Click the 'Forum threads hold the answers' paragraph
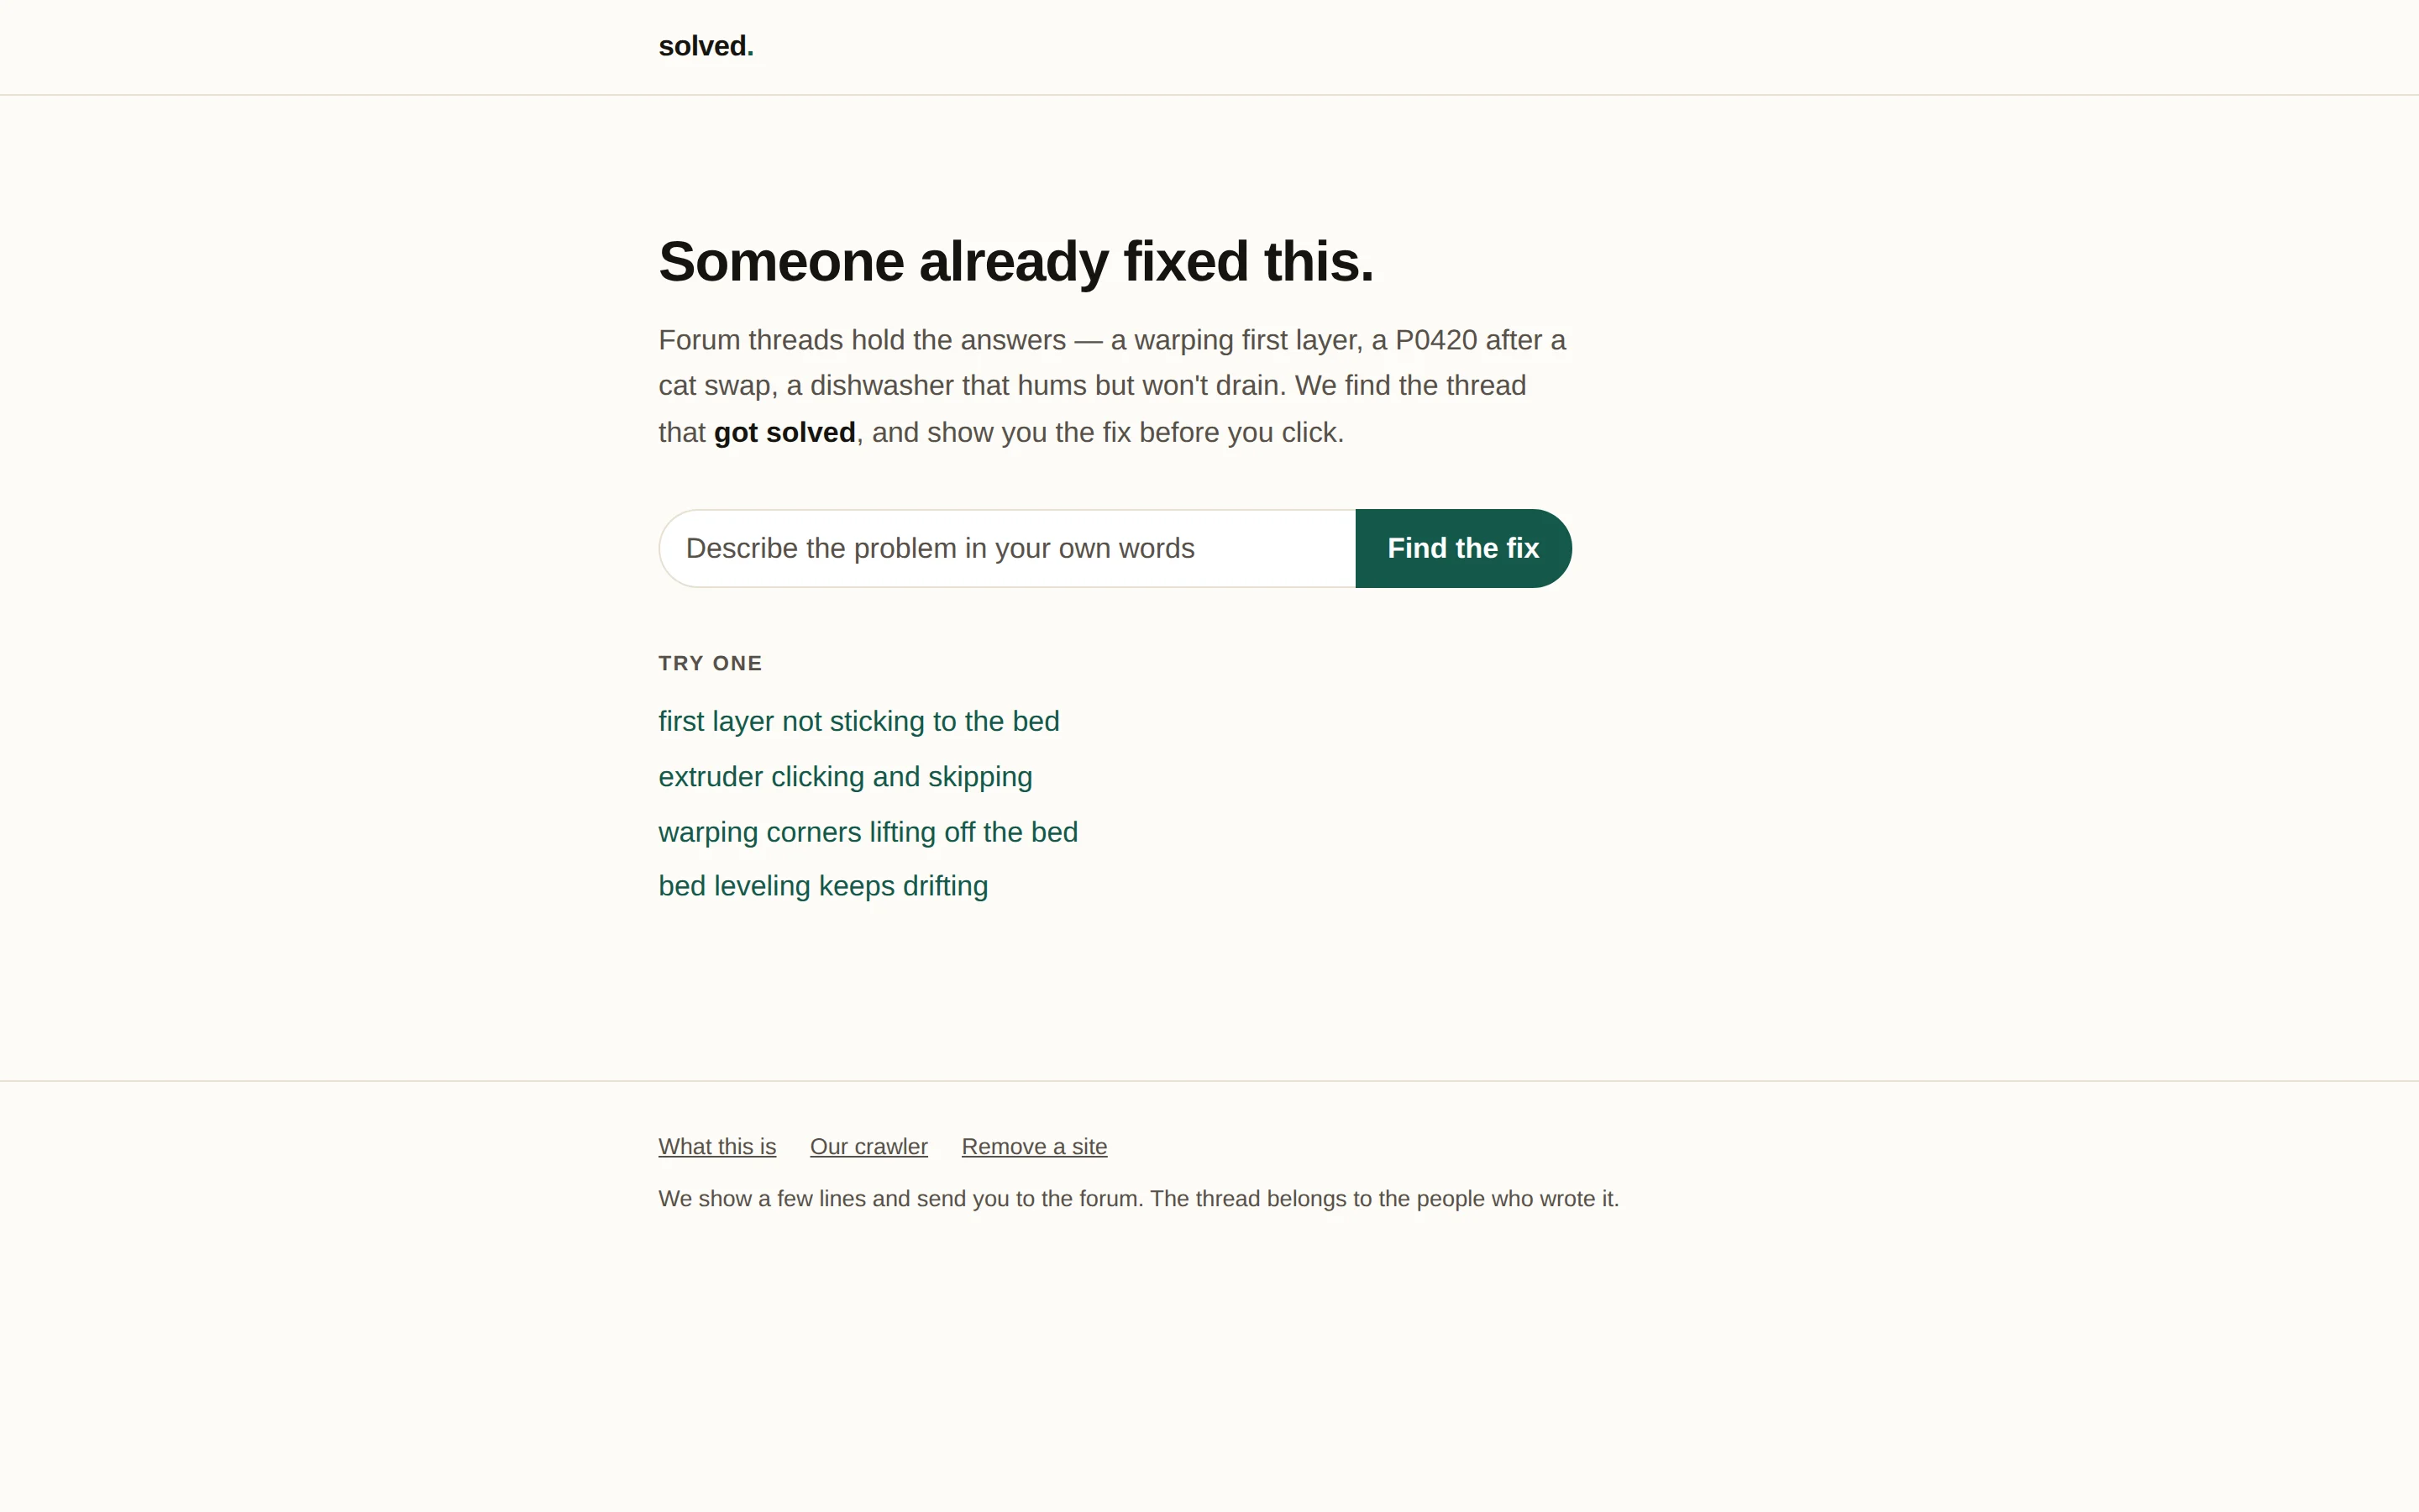Viewport: 2419px width, 1512px height. coord(1113,386)
